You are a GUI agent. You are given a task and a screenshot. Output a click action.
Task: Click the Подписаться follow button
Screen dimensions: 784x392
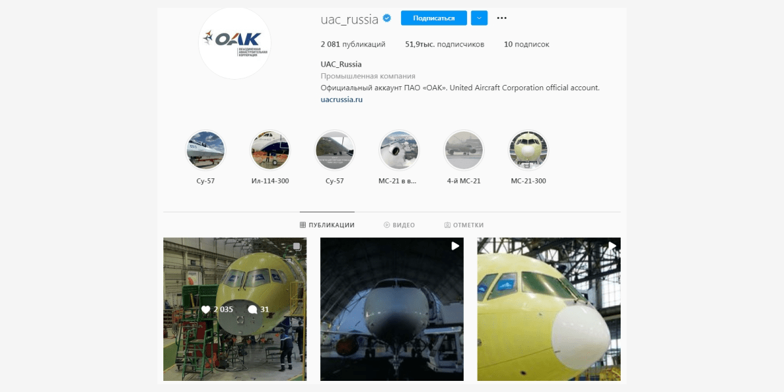pos(434,18)
